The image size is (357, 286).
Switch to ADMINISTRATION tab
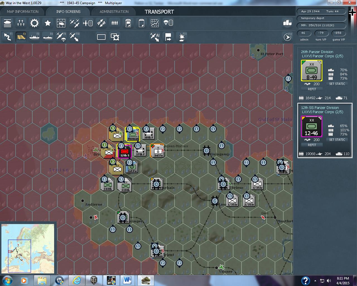(x=114, y=12)
